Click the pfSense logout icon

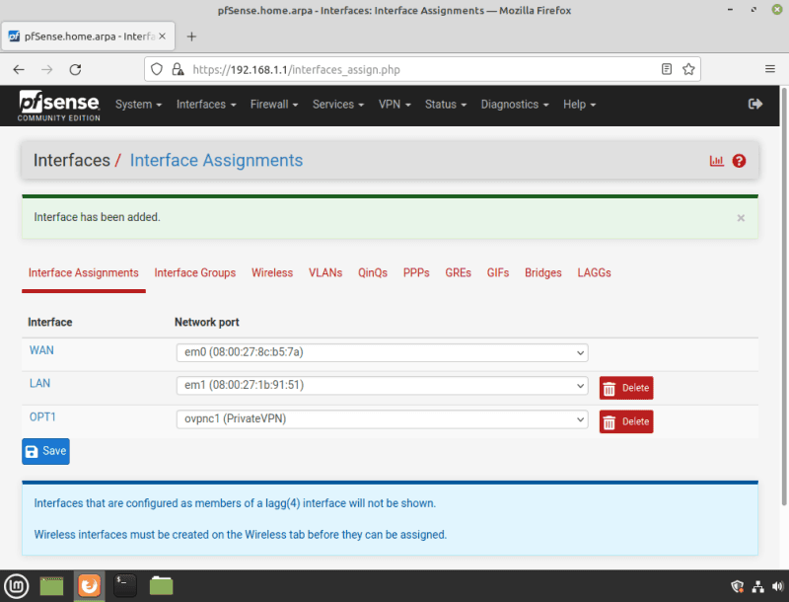pos(755,104)
